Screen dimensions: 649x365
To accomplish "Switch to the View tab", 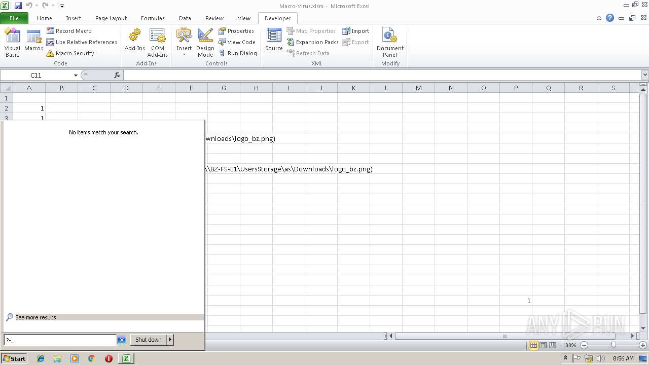I will (244, 18).
